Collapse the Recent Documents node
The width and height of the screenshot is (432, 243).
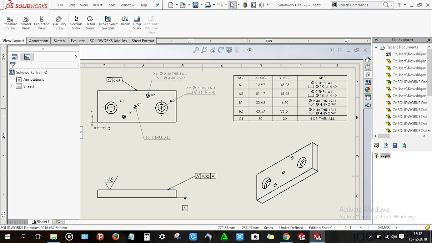coord(376,47)
